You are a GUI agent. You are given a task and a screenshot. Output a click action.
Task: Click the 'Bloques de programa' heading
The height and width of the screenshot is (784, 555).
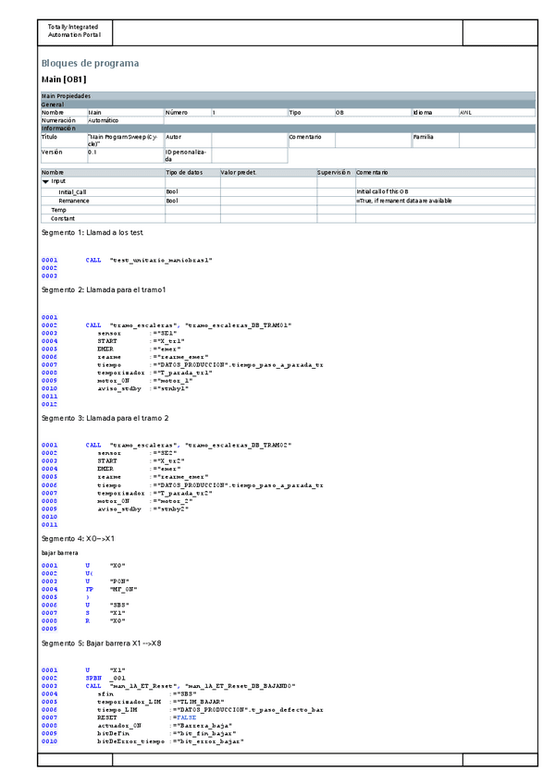point(90,63)
